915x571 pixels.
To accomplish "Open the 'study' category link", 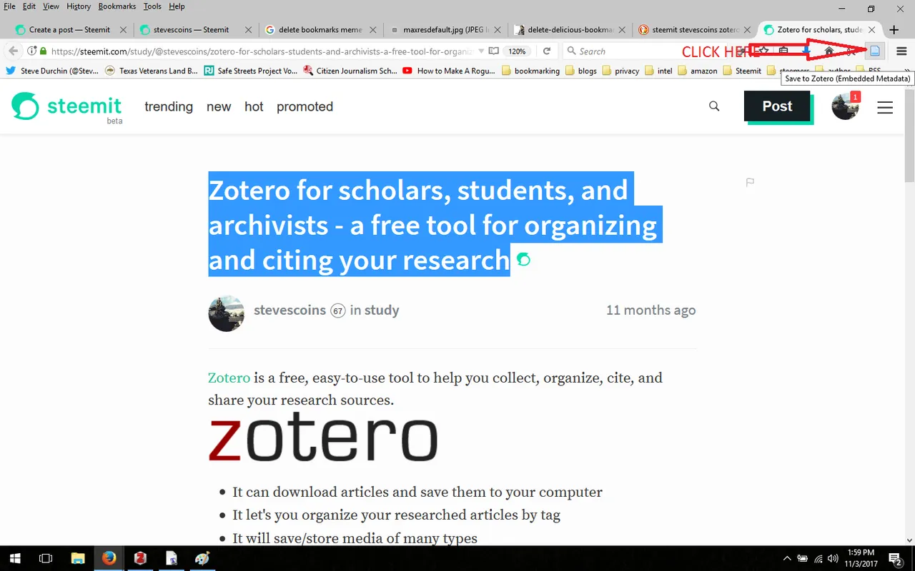I will click(x=382, y=310).
